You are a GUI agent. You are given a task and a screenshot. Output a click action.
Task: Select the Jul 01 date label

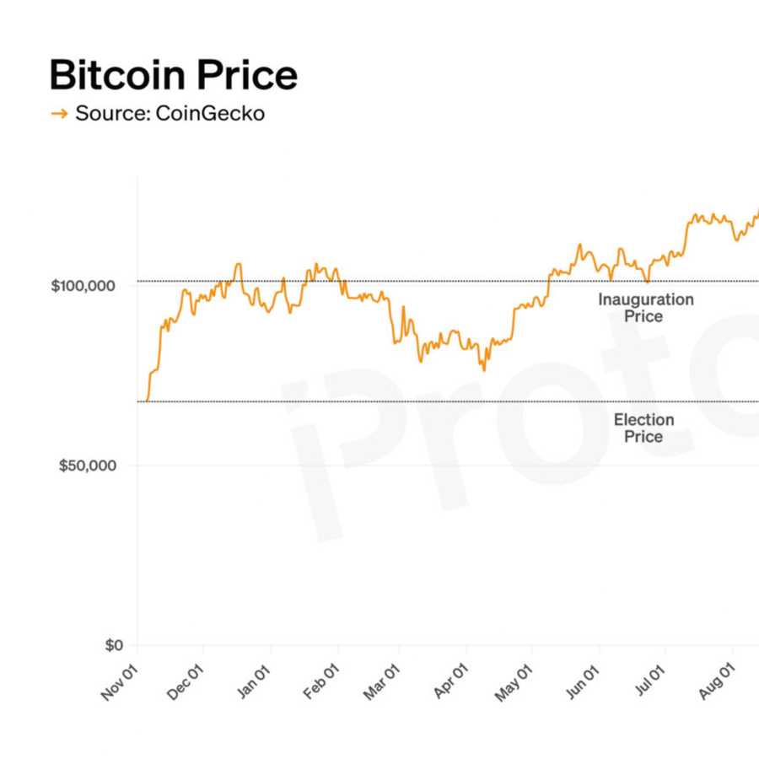pos(648,681)
